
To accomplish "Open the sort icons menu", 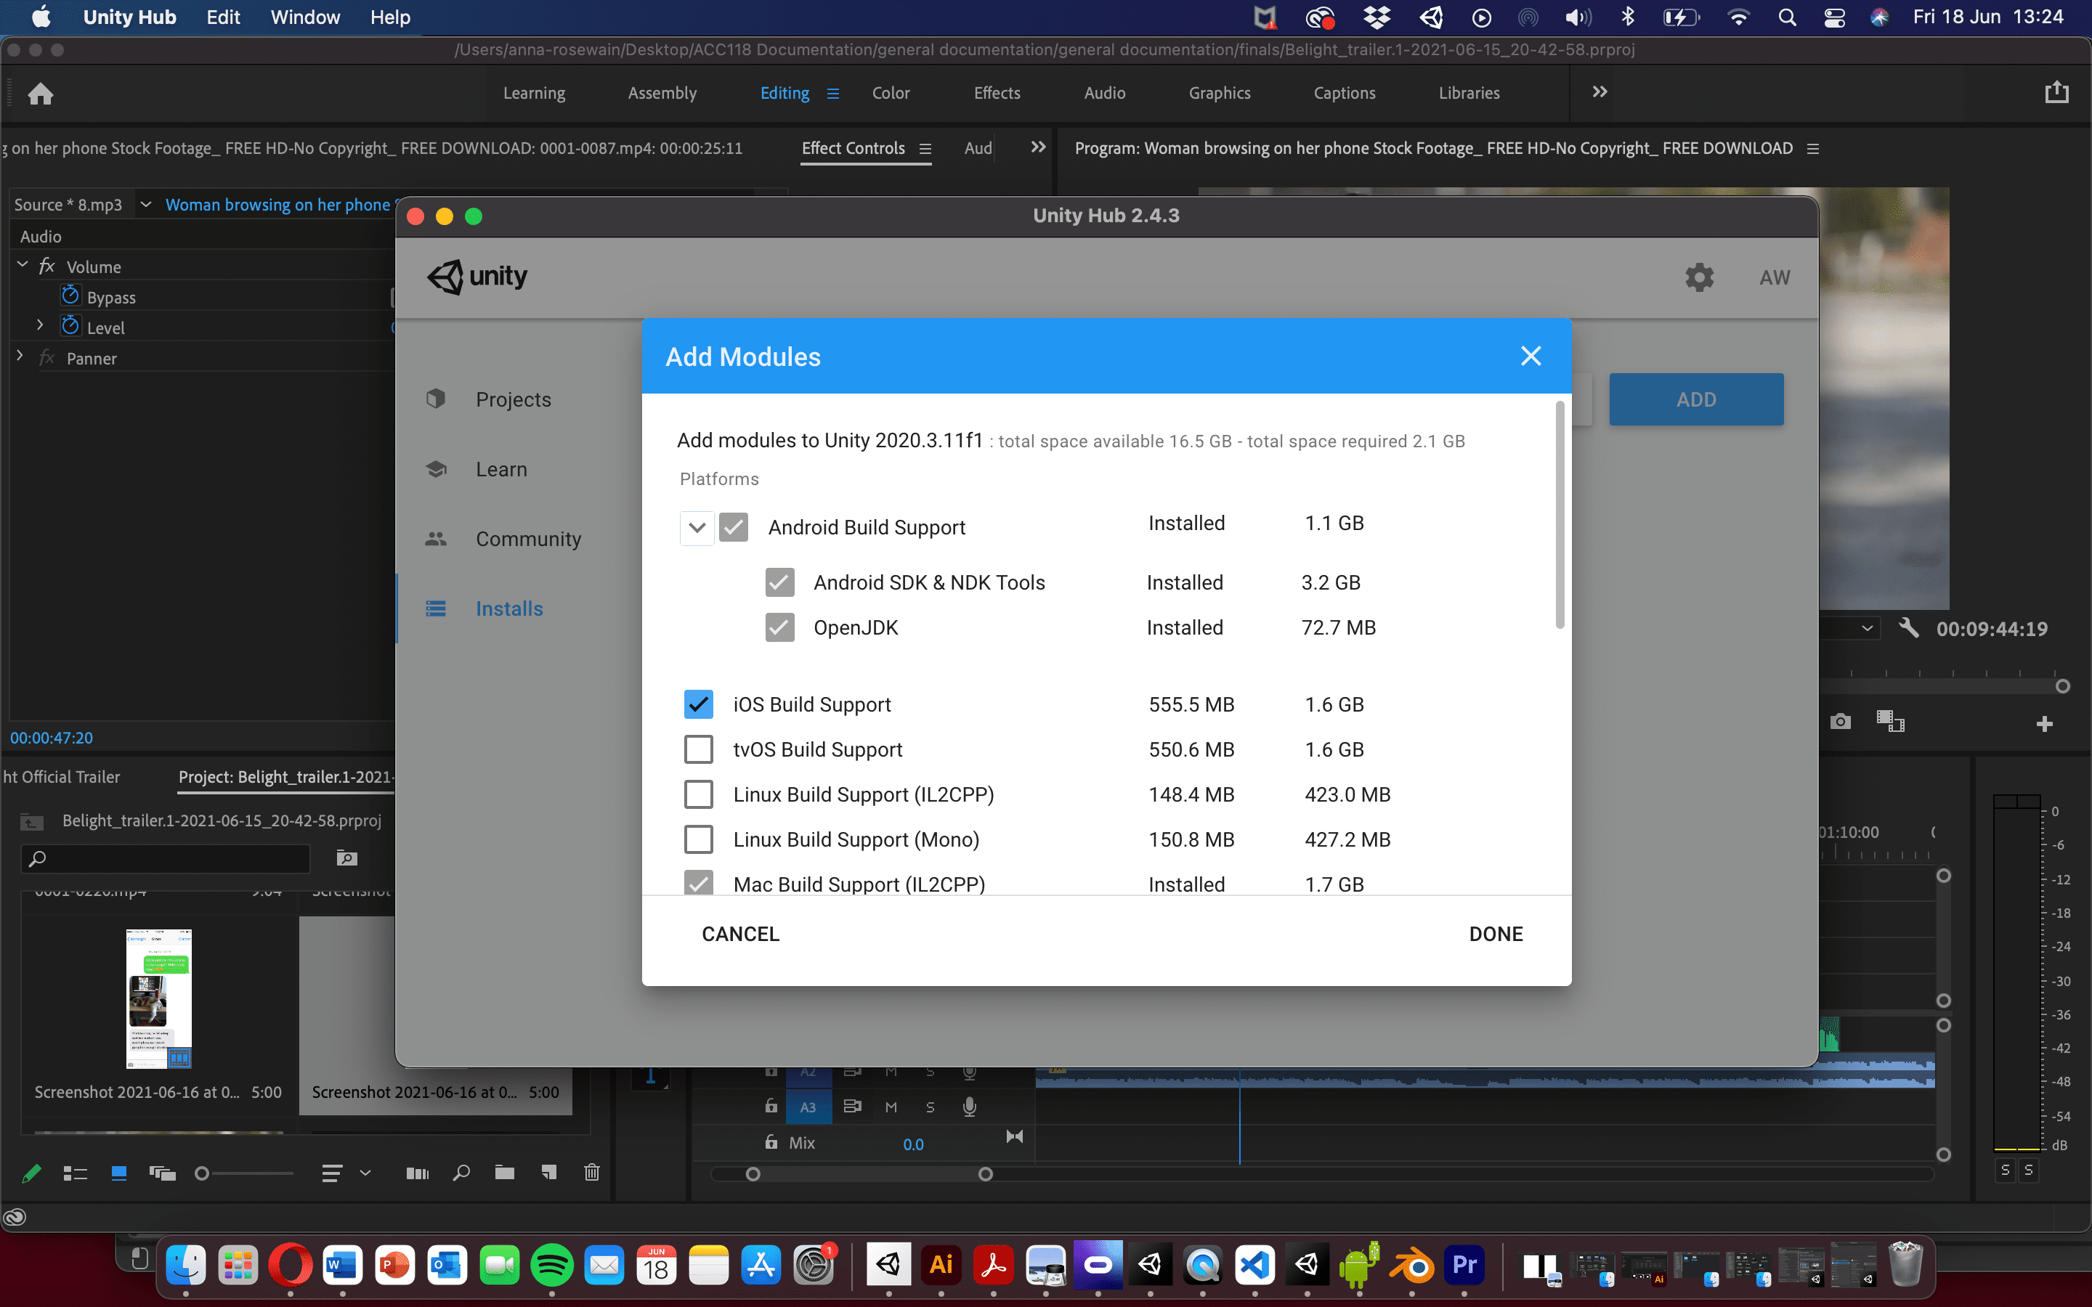I will (x=332, y=1173).
